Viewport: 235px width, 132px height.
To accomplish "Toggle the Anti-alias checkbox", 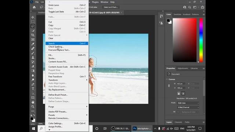I will point(89,7).
